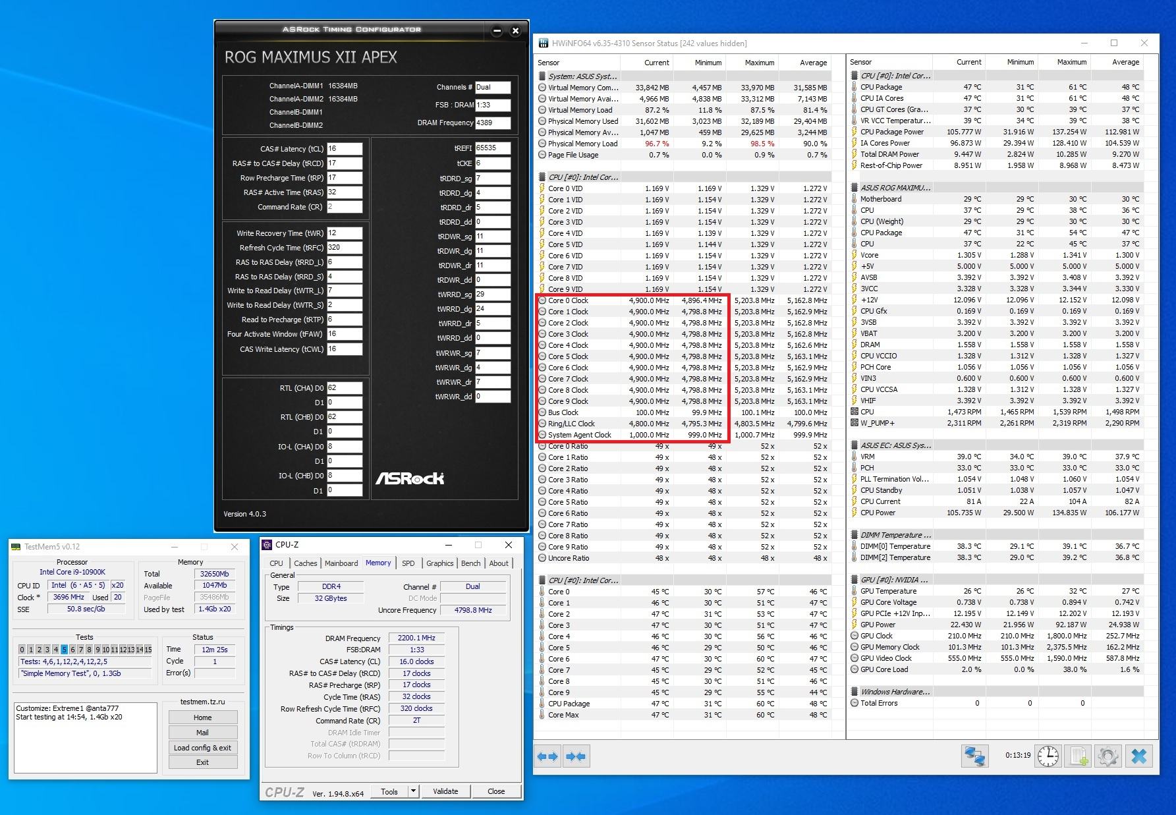Click the fan icon beside W_PUMP+
This screenshot has height=815, width=1176.
point(854,423)
